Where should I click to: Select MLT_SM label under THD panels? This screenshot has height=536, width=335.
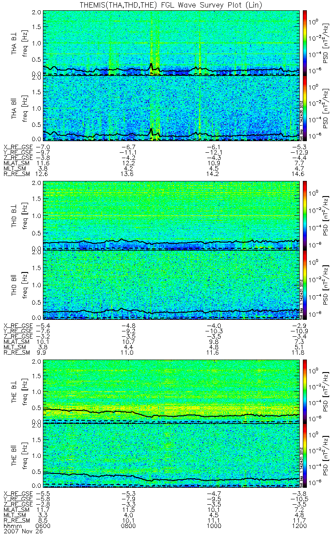[x=14, y=347]
